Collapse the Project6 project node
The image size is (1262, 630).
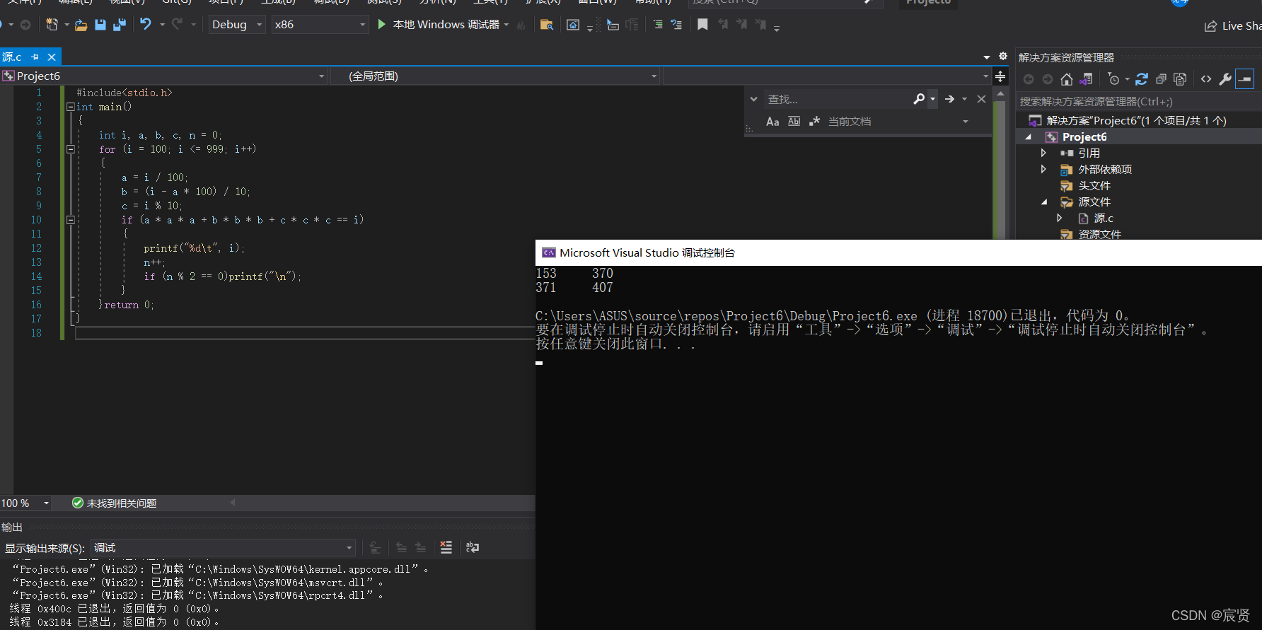point(1029,137)
